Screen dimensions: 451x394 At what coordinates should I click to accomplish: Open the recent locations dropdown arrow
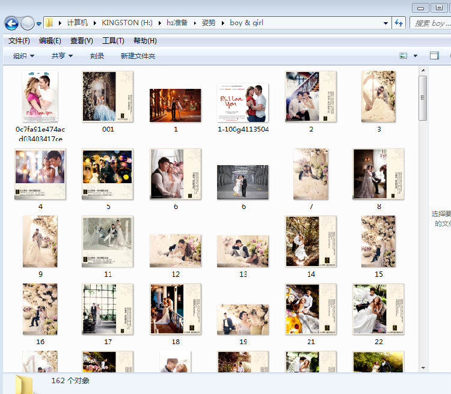[x=39, y=24]
